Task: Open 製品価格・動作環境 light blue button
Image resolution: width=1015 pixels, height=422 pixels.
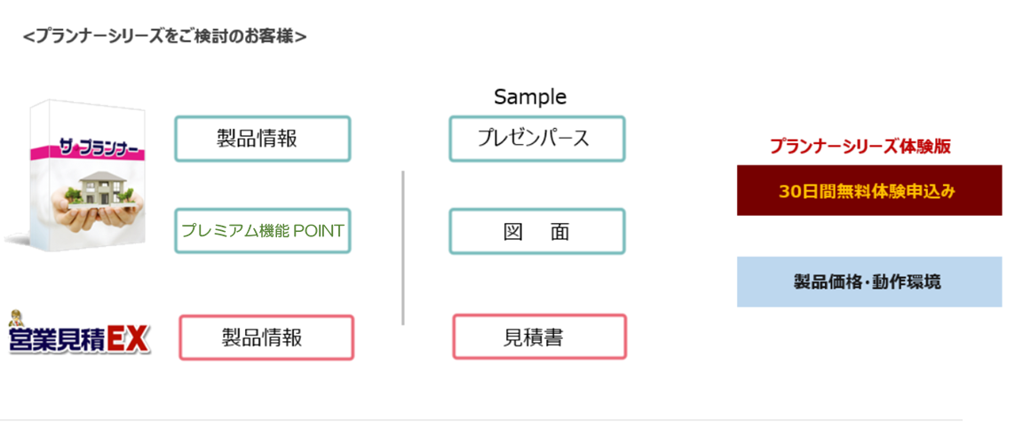Action: (x=869, y=282)
